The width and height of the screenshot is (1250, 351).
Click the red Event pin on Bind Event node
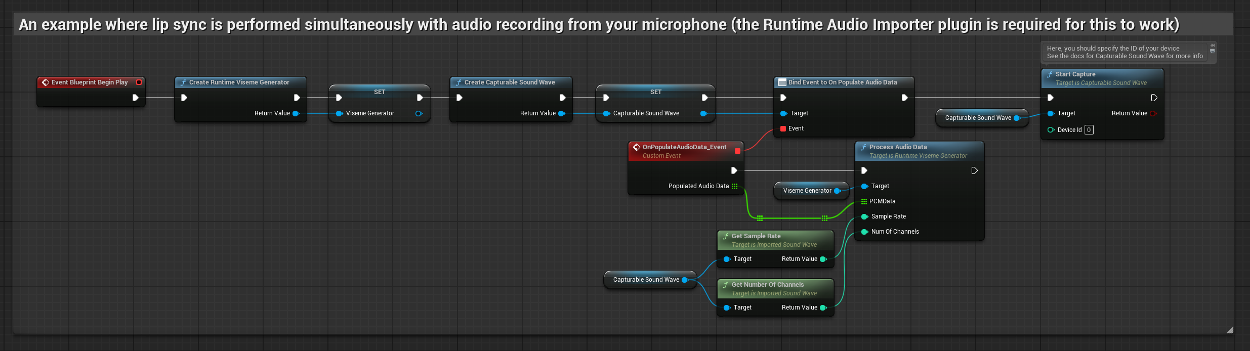pyautogui.click(x=783, y=128)
